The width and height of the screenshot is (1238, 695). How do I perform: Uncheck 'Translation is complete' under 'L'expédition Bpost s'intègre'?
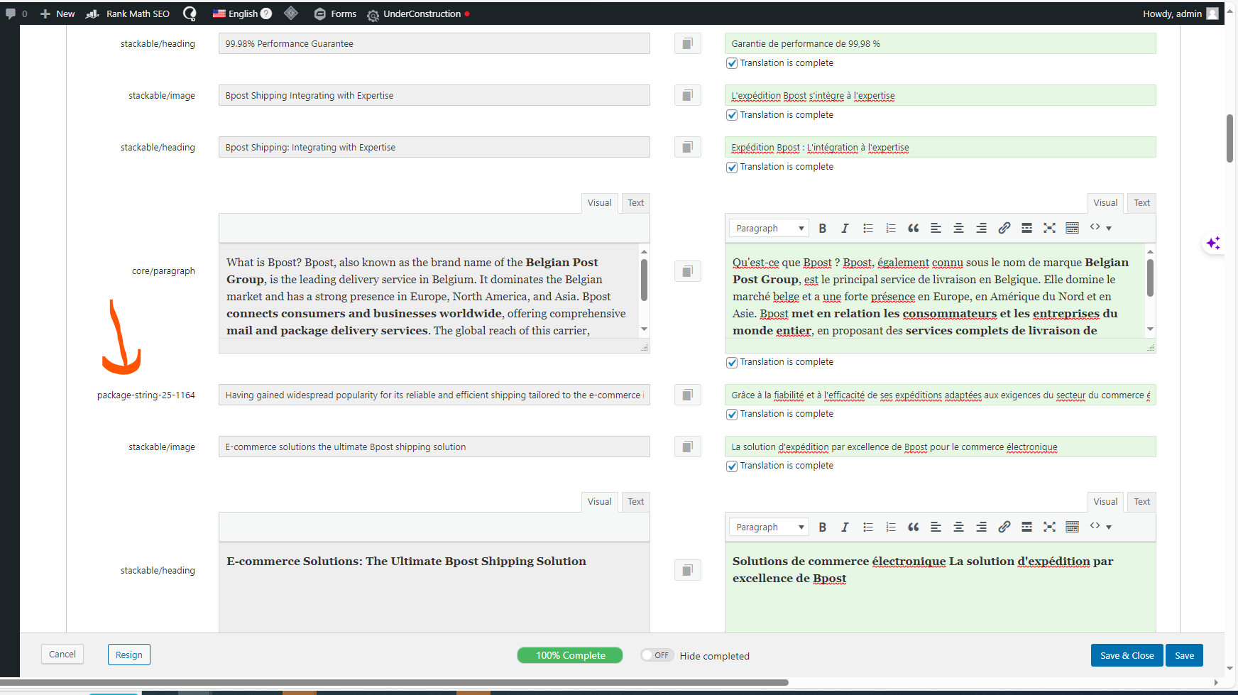[732, 115]
